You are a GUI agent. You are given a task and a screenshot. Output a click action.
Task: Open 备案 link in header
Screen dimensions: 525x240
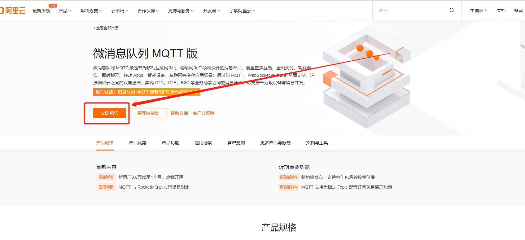pos(518,11)
